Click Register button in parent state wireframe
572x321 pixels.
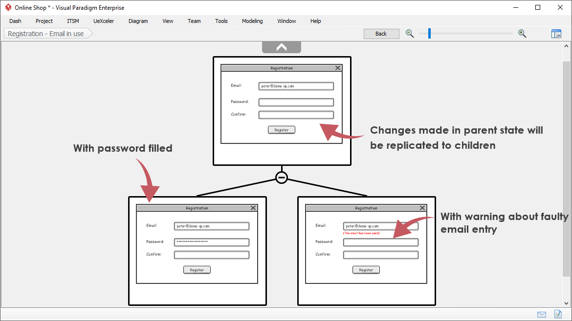[282, 130]
